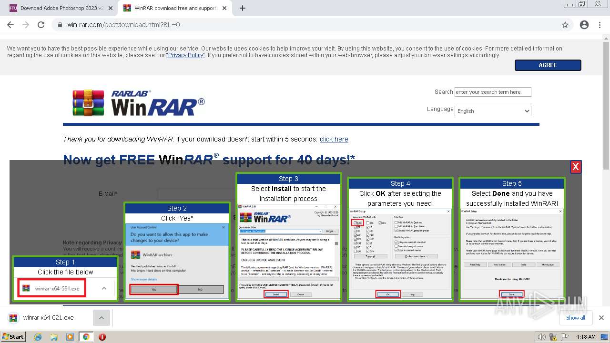
Task: Open Windows Media Player from taskbar
Action: [70, 337]
